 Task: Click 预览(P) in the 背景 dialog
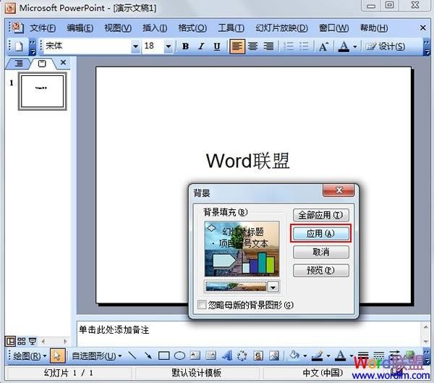[320, 270]
